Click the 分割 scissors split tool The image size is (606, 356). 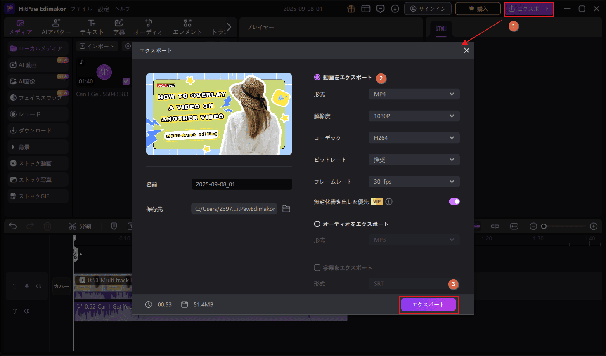pos(80,226)
